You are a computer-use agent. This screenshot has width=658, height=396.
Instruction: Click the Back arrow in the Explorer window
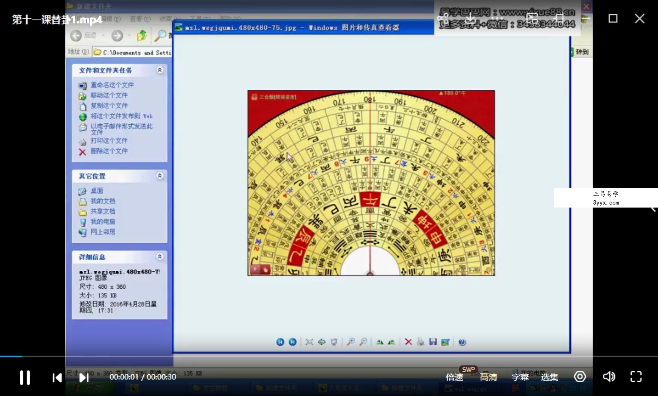click(x=76, y=36)
